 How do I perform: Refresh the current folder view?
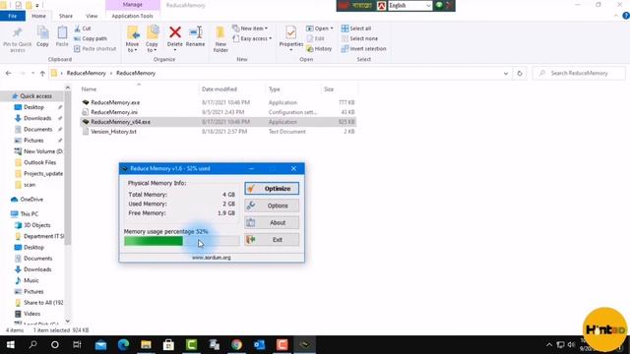pyautogui.click(x=520, y=74)
